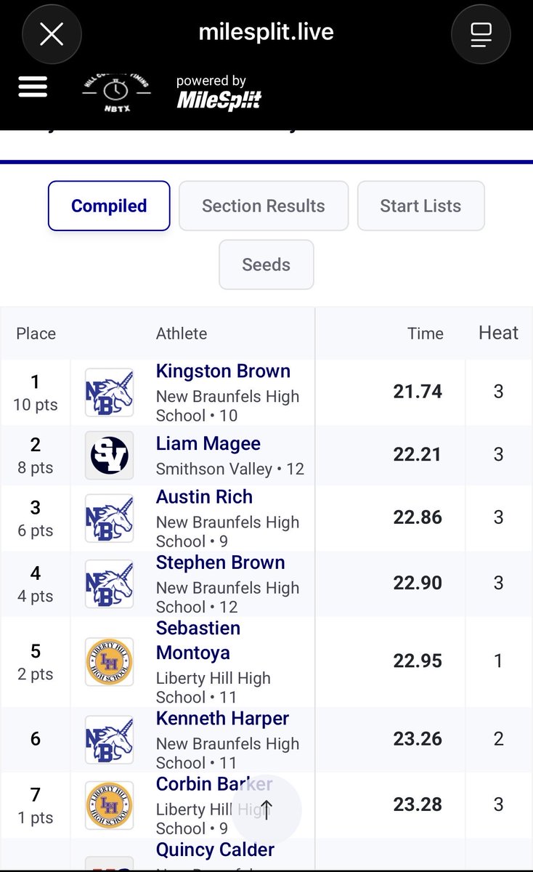Tap New Braunfels unicorn logo beside Kingston Brown
The width and height of the screenshot is (533, 872).
click(x=110, y=392)
